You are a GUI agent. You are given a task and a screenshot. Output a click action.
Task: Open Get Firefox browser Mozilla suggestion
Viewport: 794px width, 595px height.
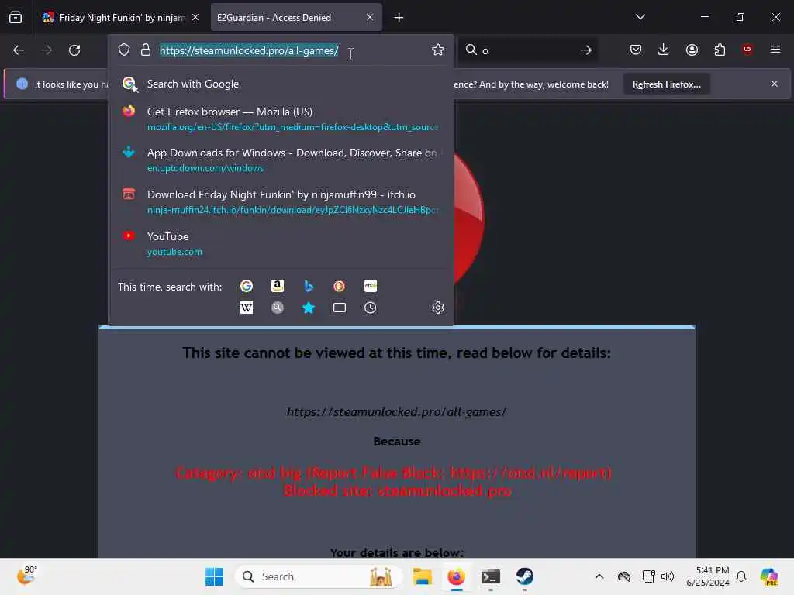coord(281,119)
